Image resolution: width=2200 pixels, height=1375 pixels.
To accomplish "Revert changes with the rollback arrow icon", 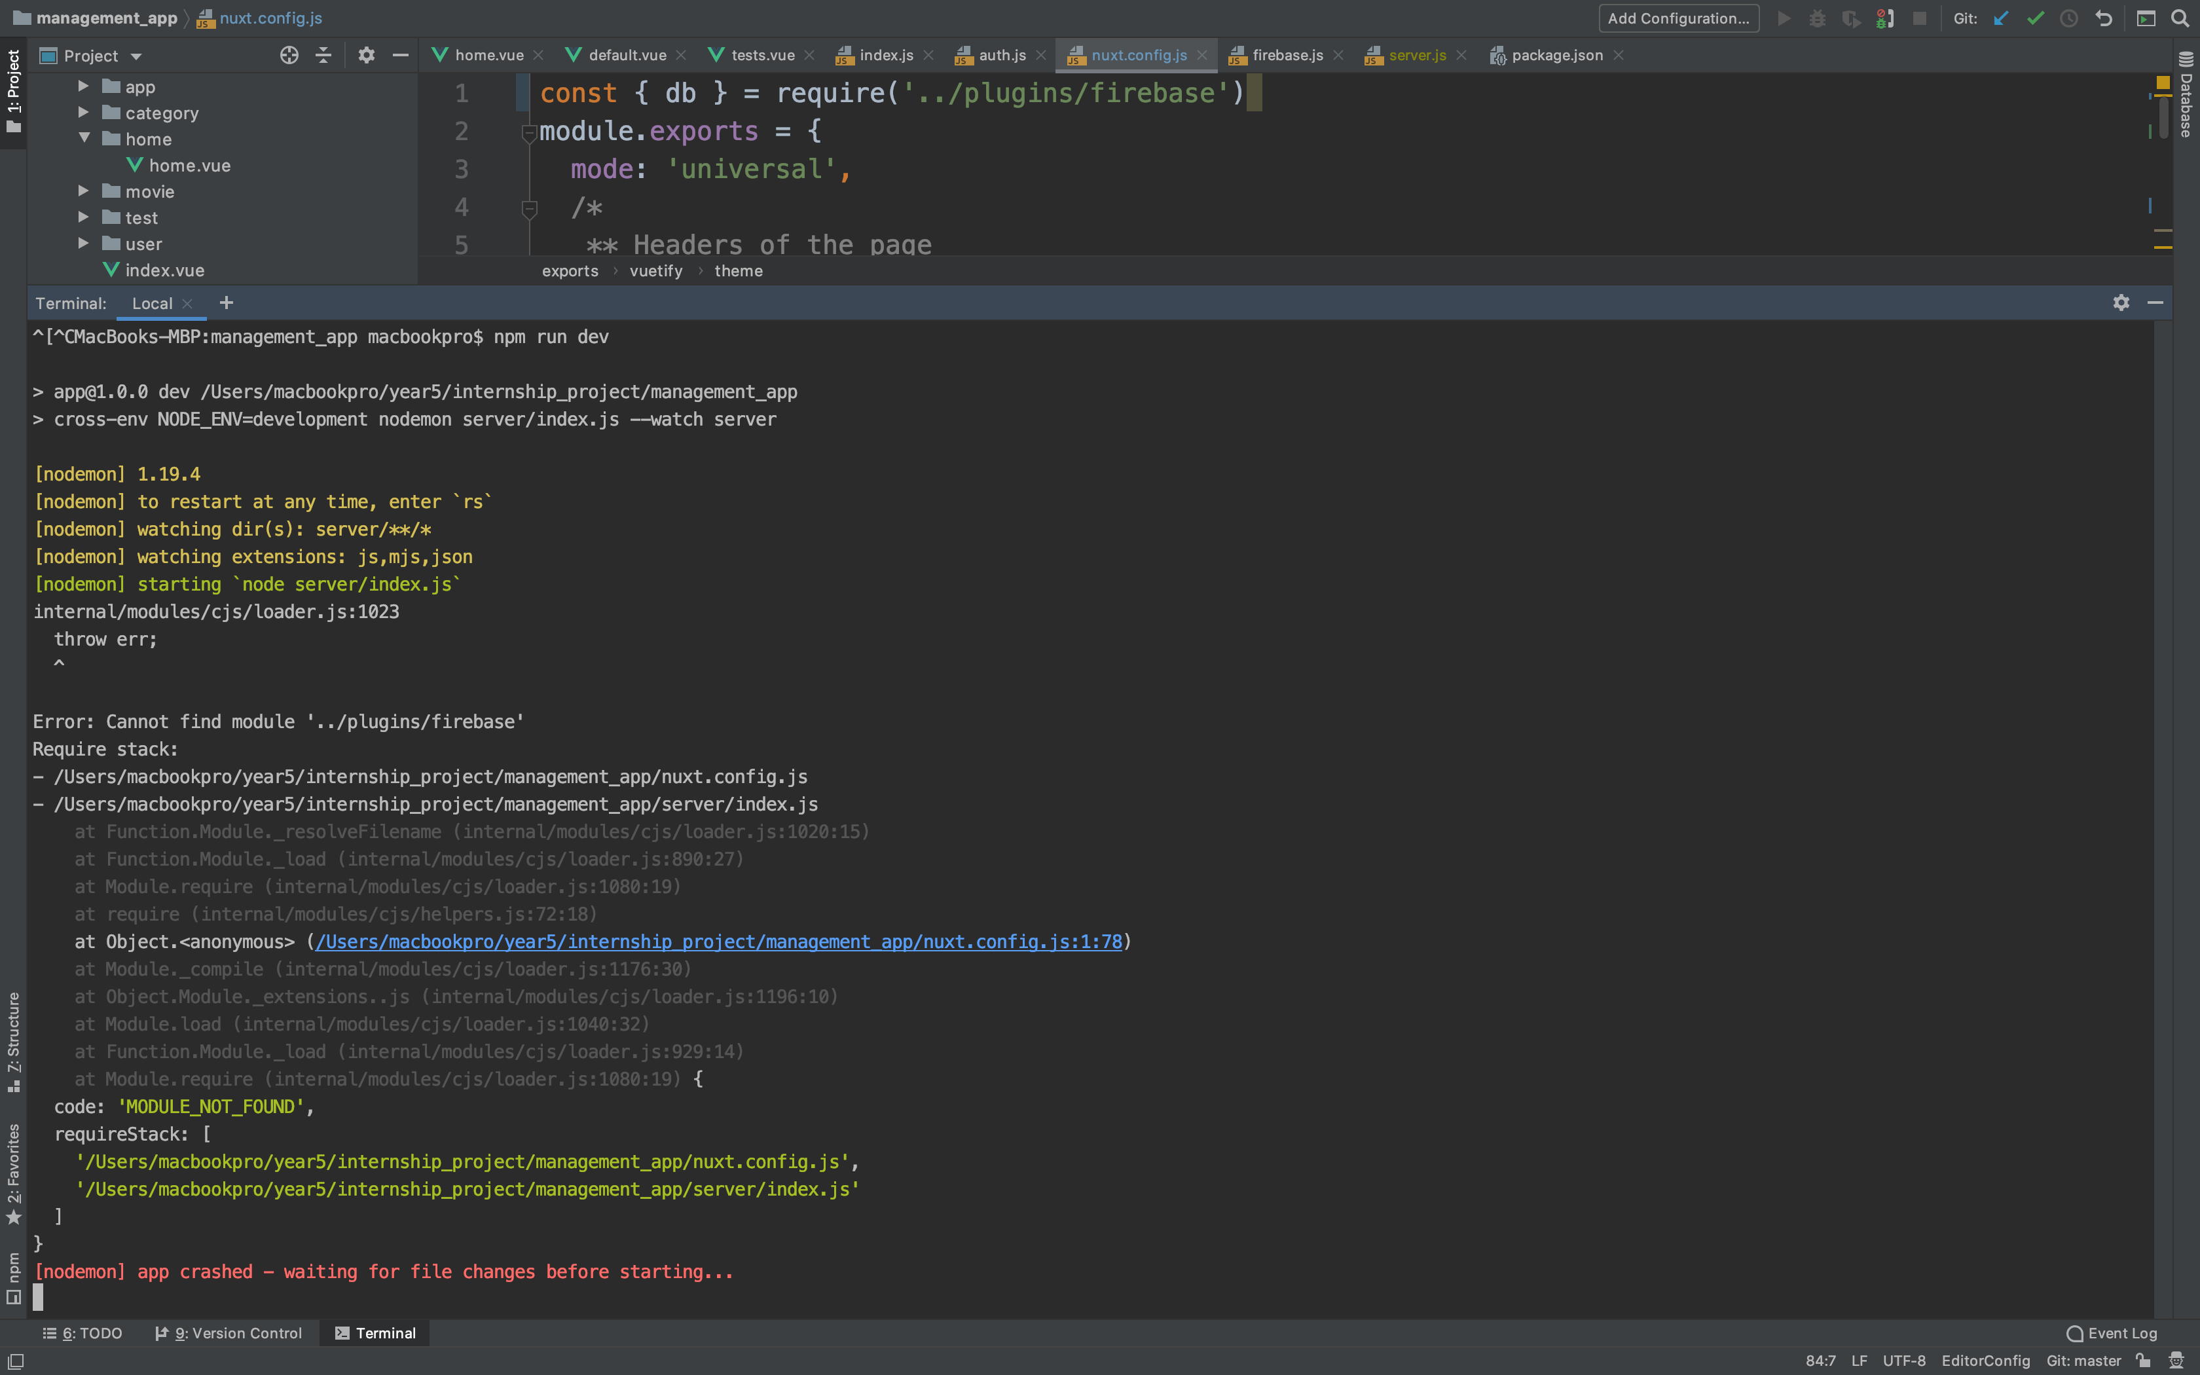I will (x=2104, y=18).
